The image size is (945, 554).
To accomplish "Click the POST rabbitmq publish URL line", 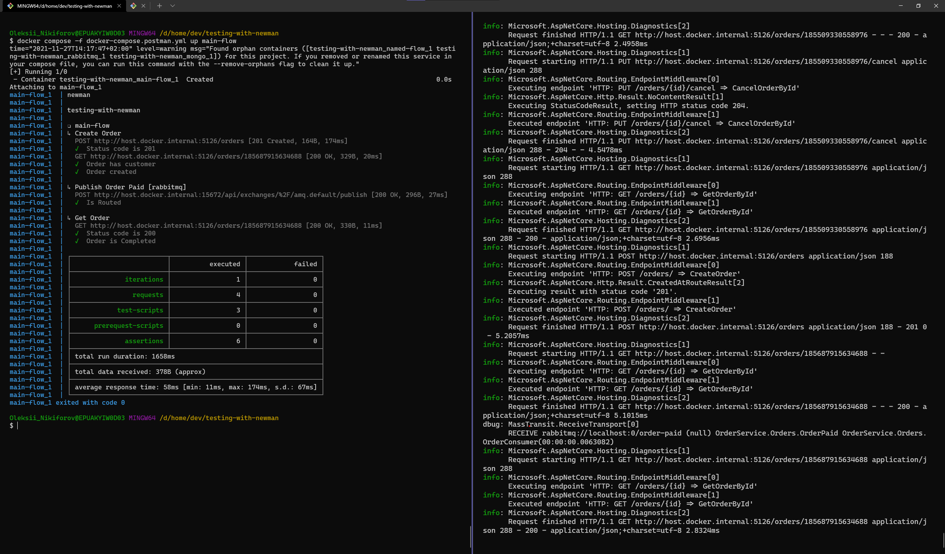I will 261,195.
